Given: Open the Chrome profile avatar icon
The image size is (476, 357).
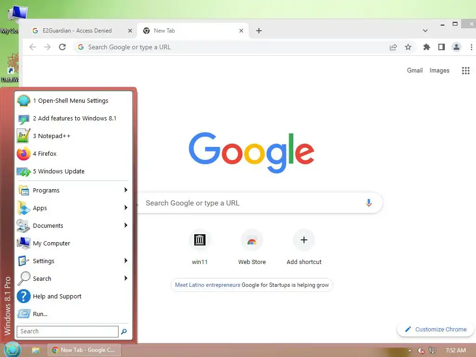Looking at the screenshot, I should click(x=456, y=47).
